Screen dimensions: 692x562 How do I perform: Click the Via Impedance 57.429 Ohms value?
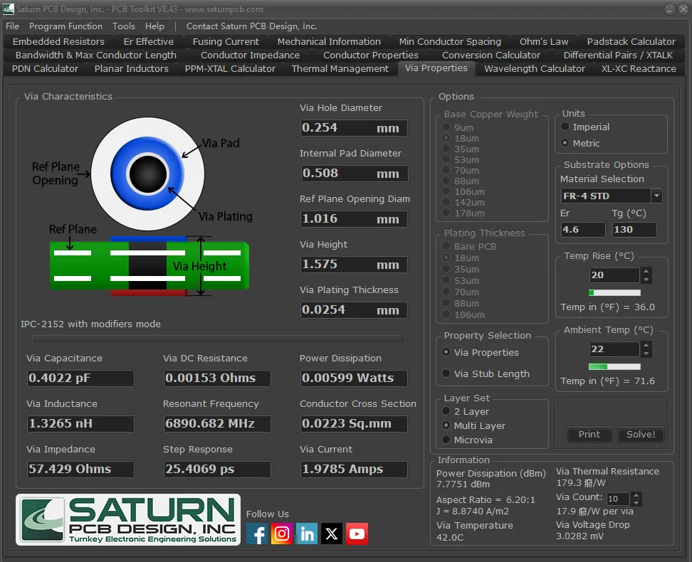(80, 469)
